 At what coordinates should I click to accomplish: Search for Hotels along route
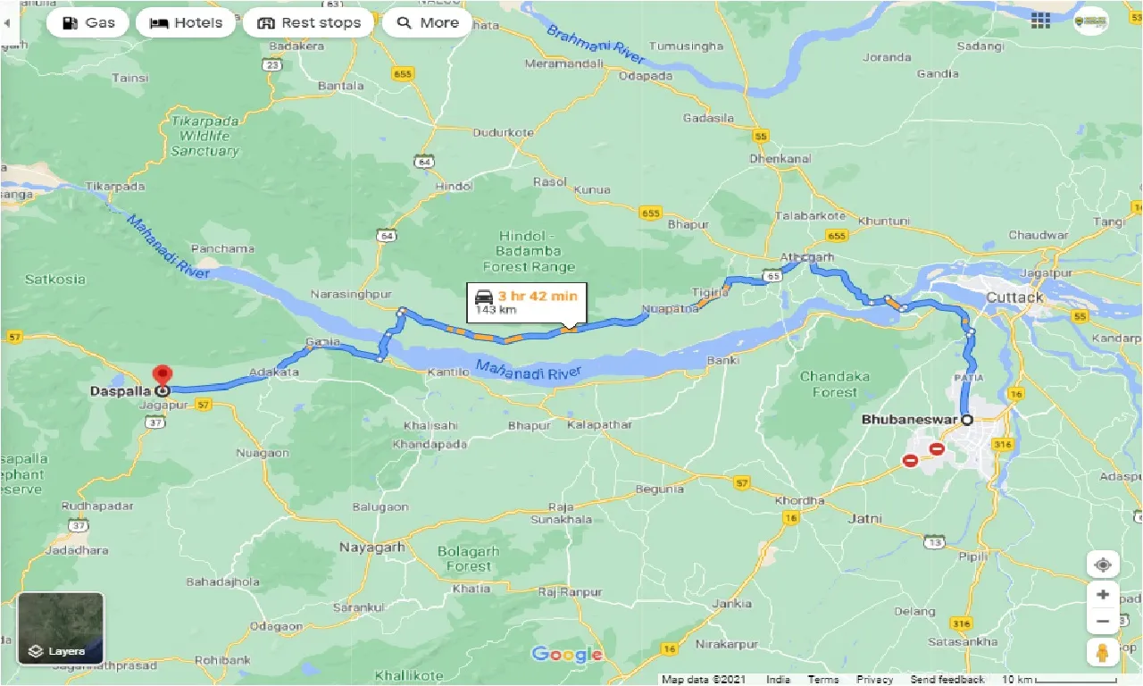tap(186, 22)
